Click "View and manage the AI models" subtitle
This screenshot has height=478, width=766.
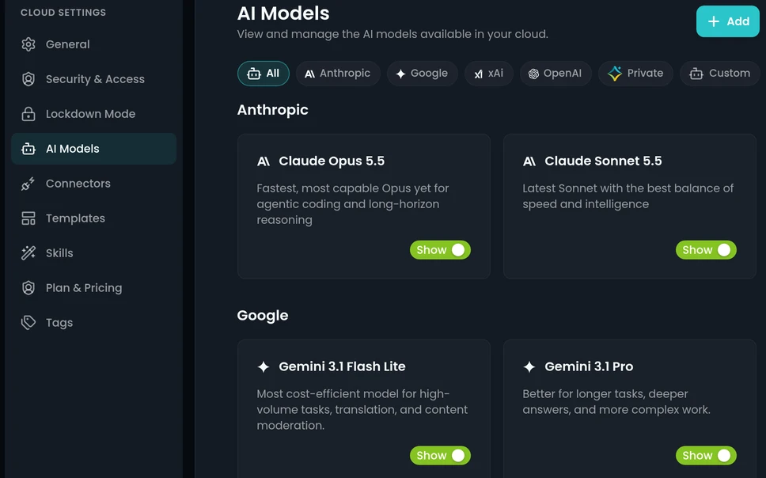[x=392, y=34]
